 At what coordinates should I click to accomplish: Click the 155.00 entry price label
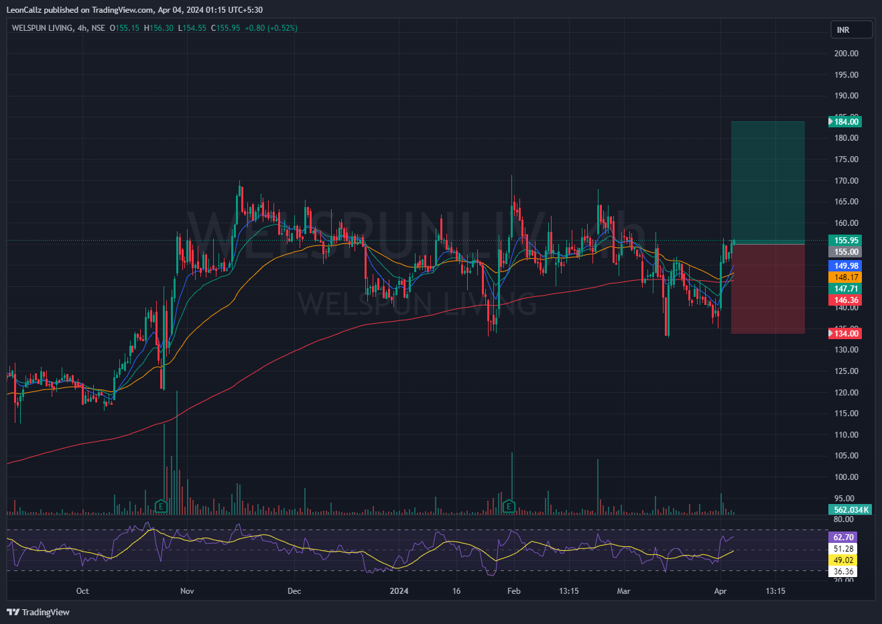coord(846,252)
